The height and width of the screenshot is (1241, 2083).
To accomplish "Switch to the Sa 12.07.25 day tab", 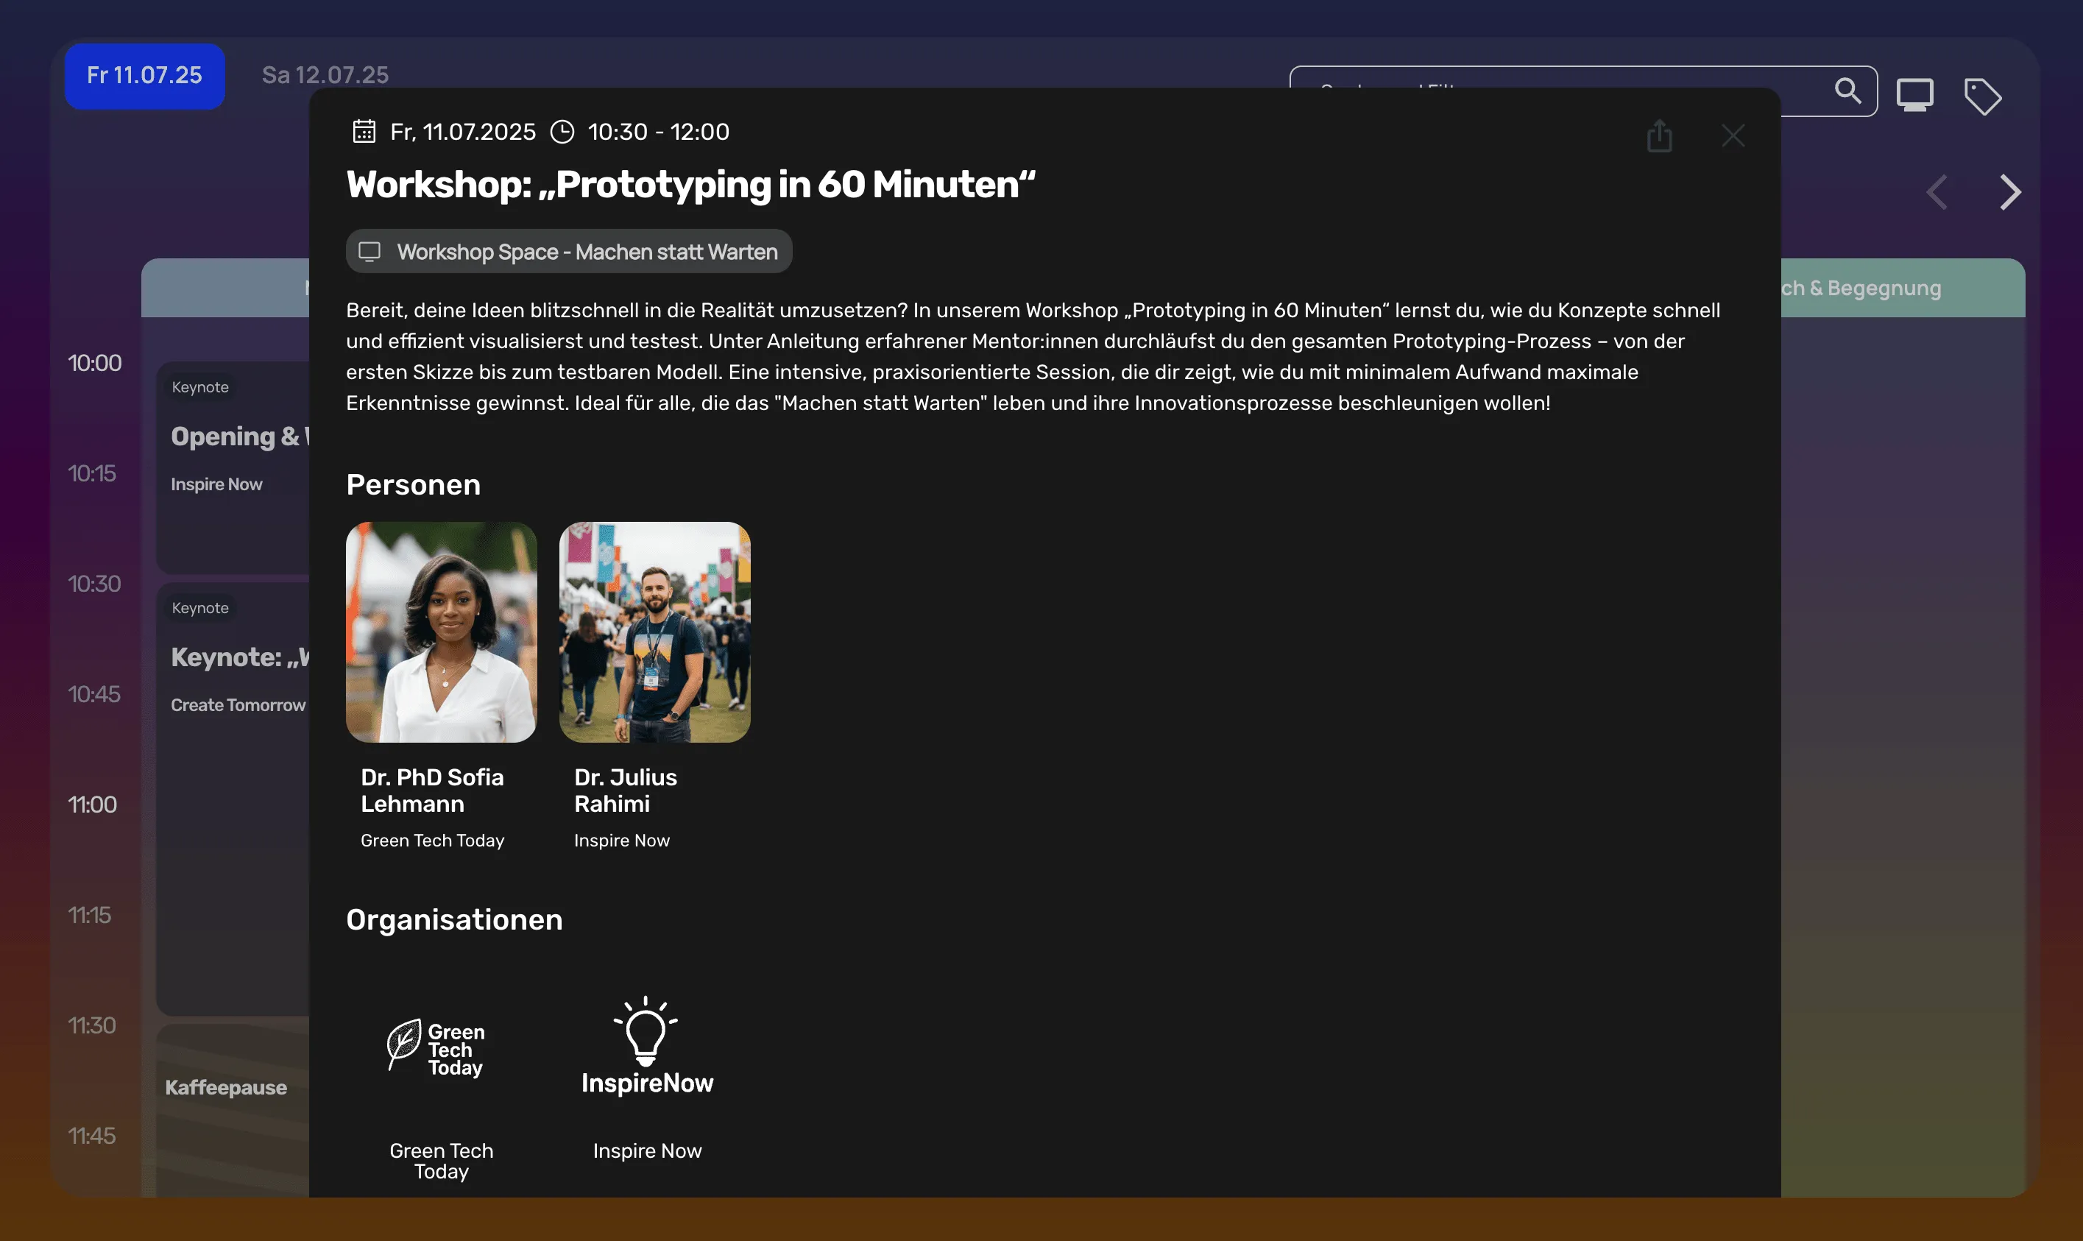I will (x=325, y=74).
